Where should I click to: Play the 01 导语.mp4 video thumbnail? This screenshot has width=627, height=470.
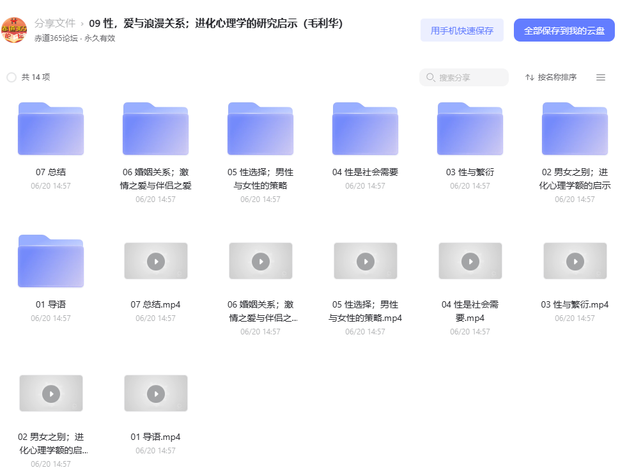[156, 394]
